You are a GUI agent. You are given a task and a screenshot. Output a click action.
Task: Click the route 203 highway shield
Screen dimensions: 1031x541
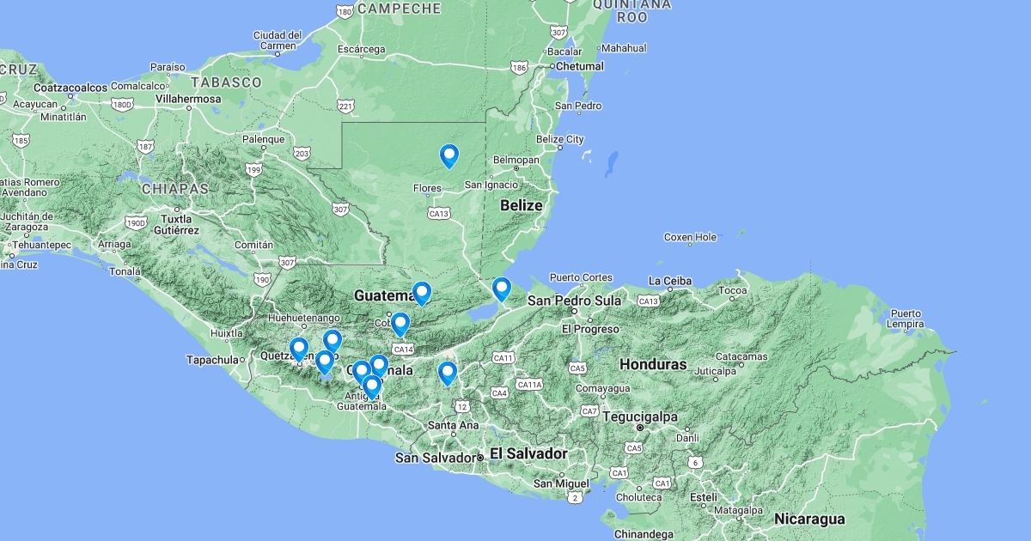click(x=301, y=153)
